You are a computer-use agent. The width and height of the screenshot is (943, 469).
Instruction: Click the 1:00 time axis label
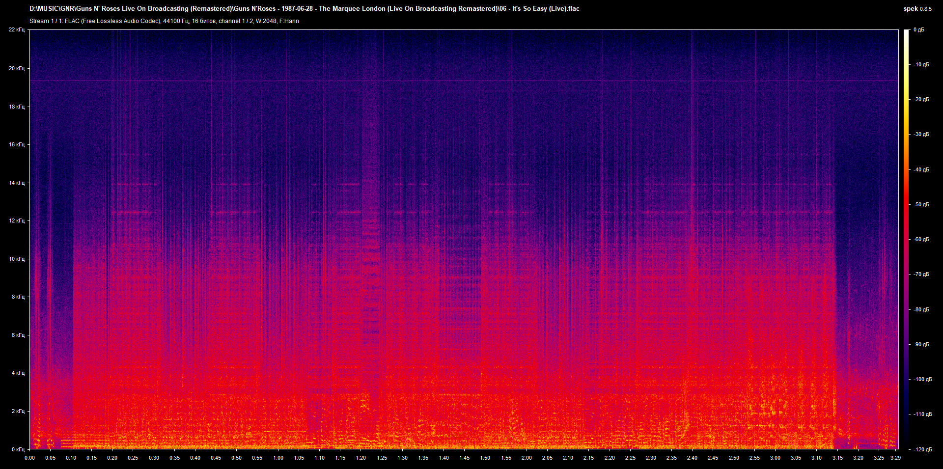(x=278, y=458)
